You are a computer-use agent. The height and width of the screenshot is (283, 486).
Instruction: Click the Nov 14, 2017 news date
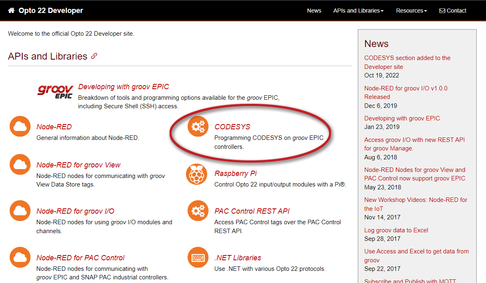pos(382,217)
